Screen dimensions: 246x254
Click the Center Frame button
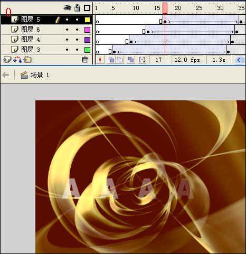100,60
